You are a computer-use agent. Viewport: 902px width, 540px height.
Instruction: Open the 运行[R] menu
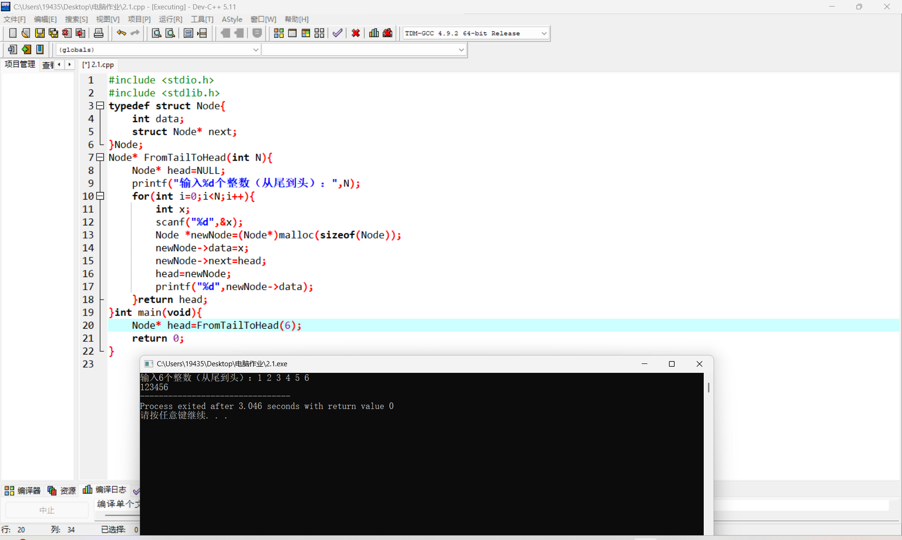click(x=170, y=19)
